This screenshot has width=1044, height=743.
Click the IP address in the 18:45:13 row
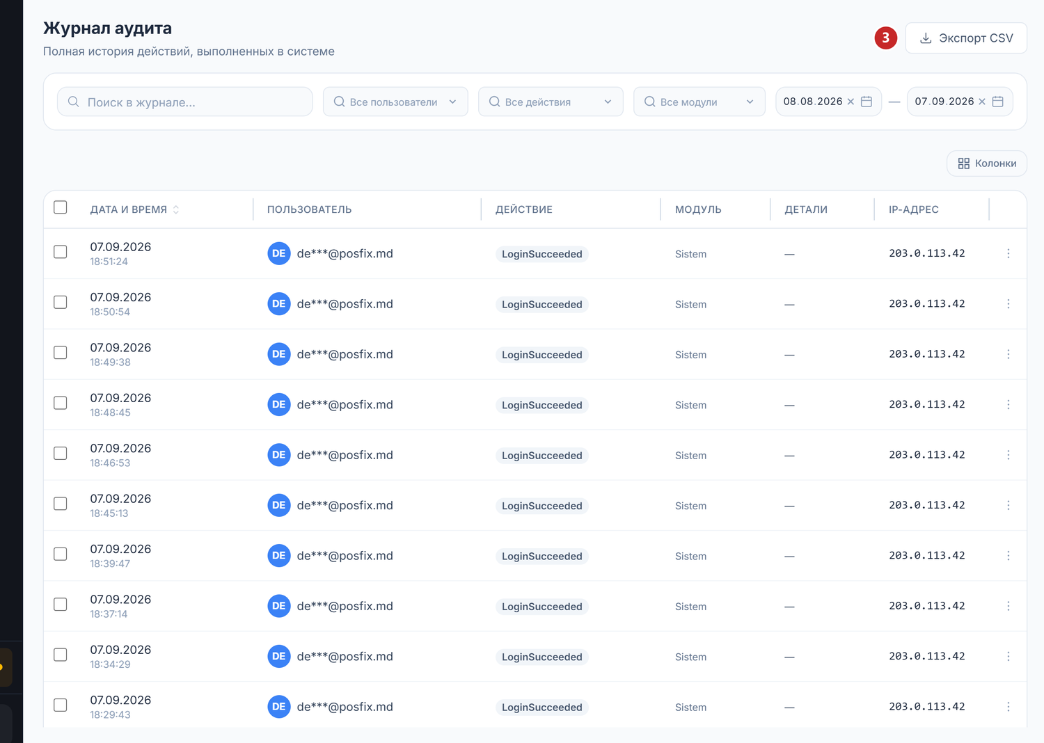pos(927,505)
